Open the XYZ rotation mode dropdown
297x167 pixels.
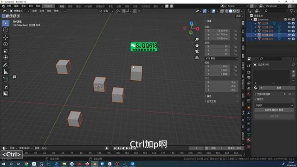[x=221, y=58]
